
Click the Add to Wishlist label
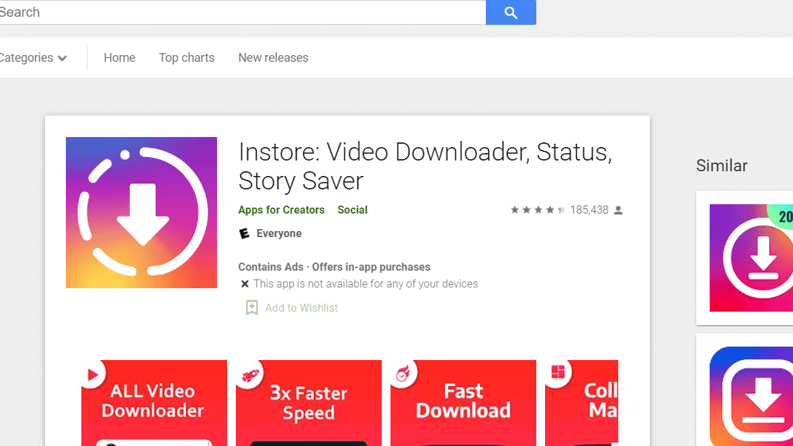302,308
